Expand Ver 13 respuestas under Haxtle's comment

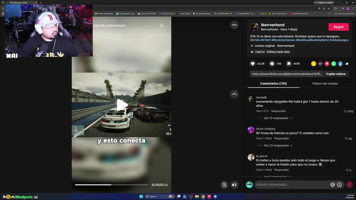278,118
